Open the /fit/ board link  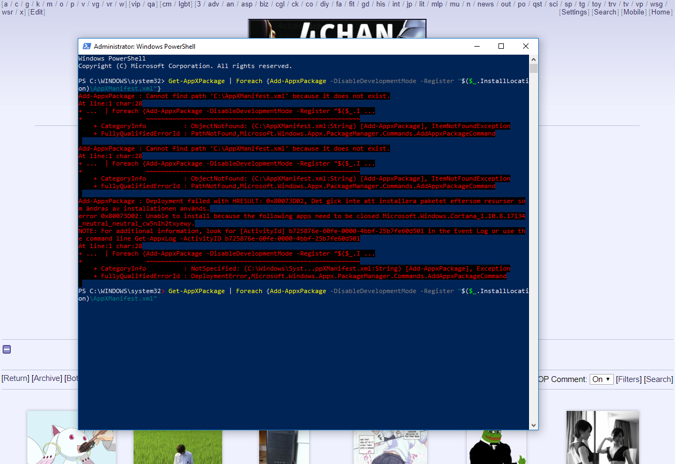pos(352,4)
